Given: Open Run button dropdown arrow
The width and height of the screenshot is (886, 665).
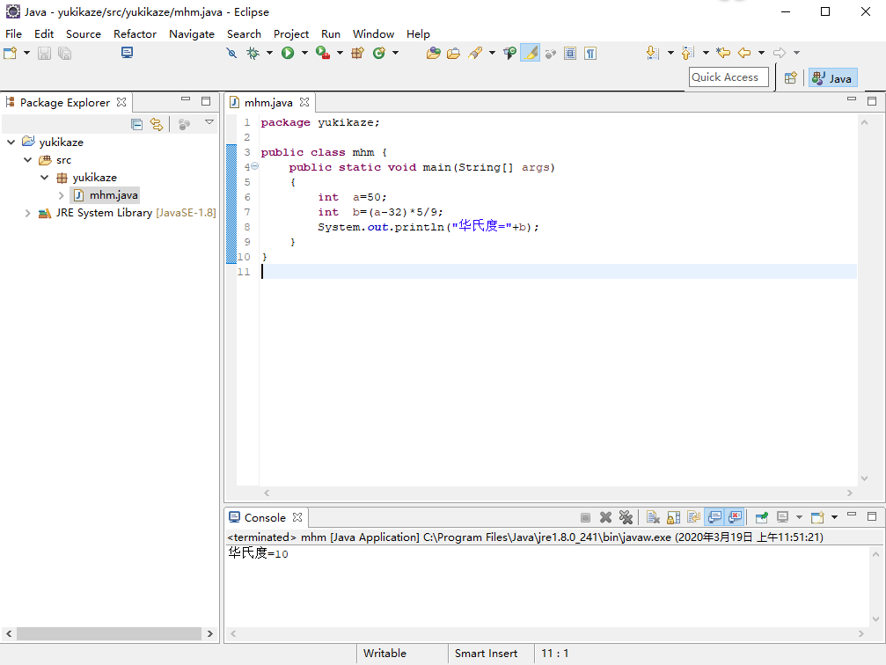Looking at the screenshot, I should (304, 53).
